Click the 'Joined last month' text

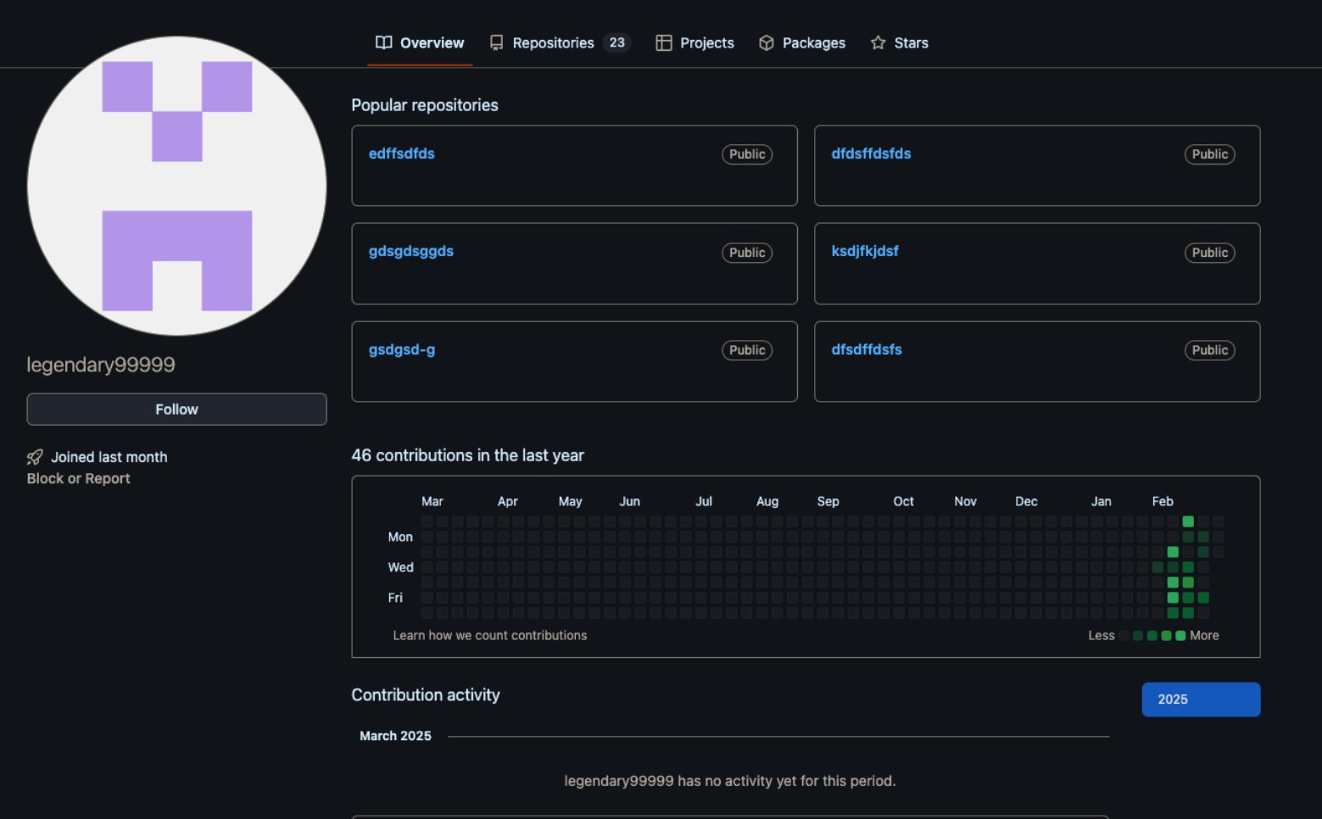pos(109,457)
